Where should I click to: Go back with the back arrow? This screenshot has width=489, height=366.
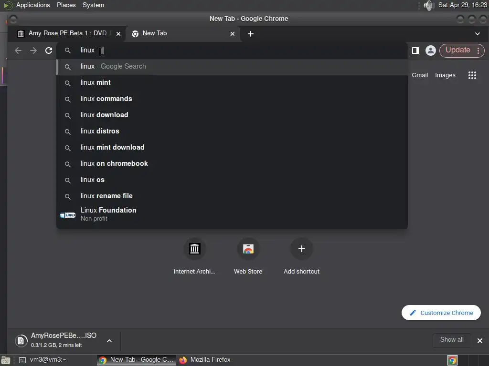point(18,51)
